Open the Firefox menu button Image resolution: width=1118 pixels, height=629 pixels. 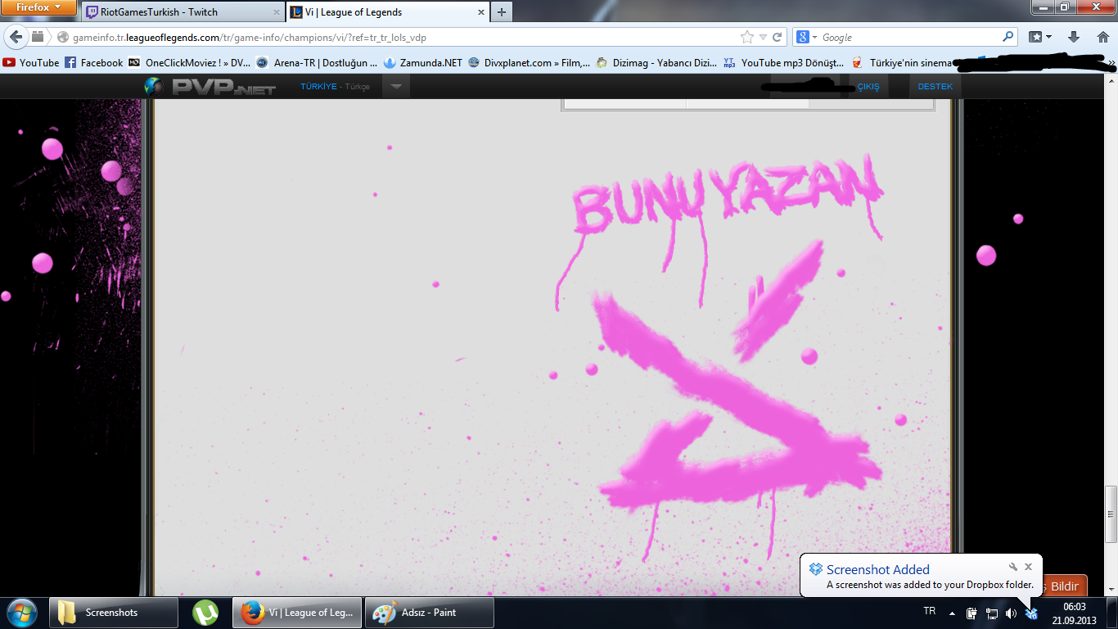tap(38, 7)
